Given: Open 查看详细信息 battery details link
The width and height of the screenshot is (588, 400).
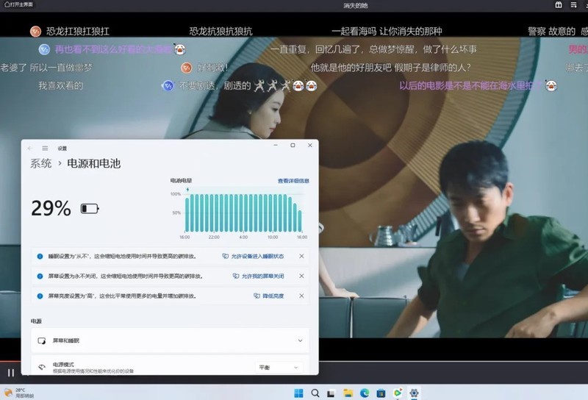Looking at the screenshot, I should tap(293, 181).
